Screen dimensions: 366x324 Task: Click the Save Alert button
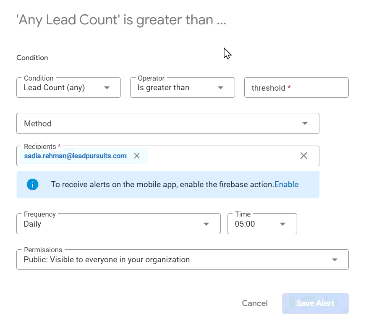click(315, 303)
